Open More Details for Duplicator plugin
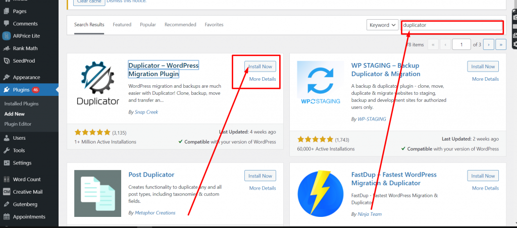This screenshot has width=517, height=228. pyautogui.click(x=263, y=79)
